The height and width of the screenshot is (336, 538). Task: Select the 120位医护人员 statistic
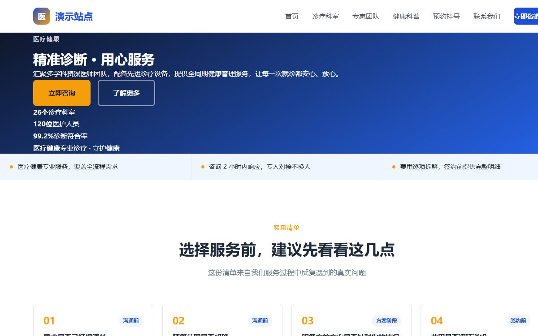[x=56, y=124]
